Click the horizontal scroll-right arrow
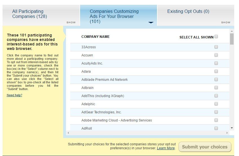The height and width of the screenshot is (156, 239). click(x=227, y=133)
